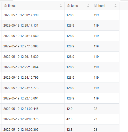Select the temp column header
Screen dimensions: 128x132
(x=78, y=6)
